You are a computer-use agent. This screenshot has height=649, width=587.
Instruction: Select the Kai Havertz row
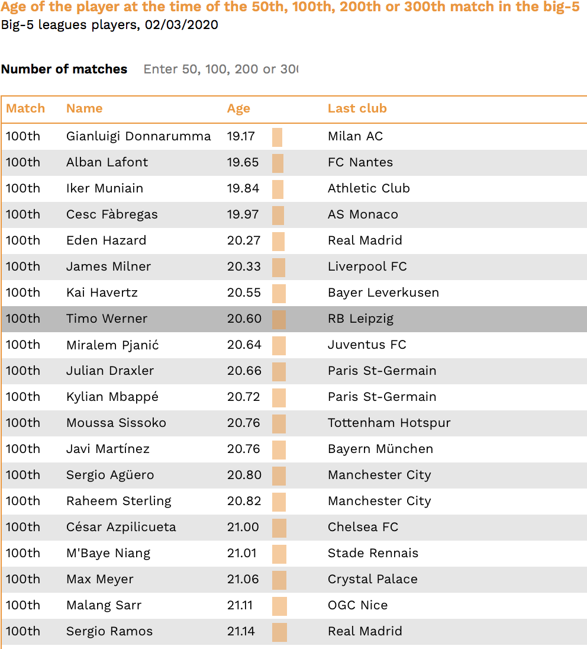[294, 293]
